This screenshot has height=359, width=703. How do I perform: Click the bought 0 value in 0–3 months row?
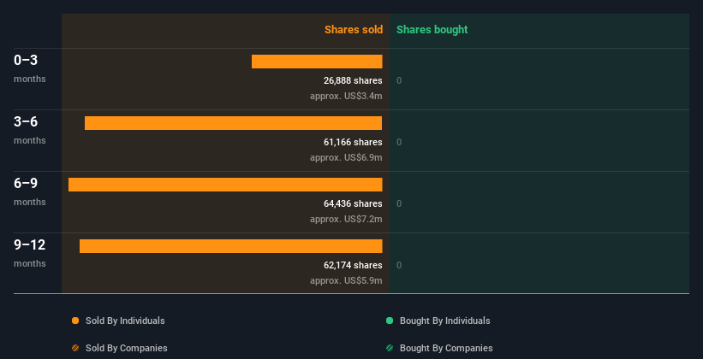click(399, 81)
